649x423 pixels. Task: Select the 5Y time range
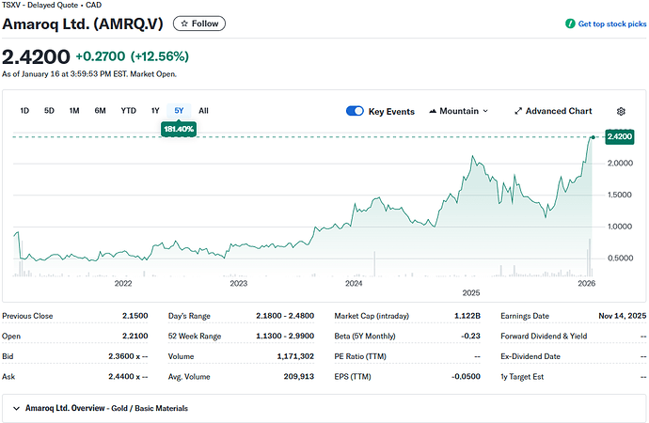179,111
